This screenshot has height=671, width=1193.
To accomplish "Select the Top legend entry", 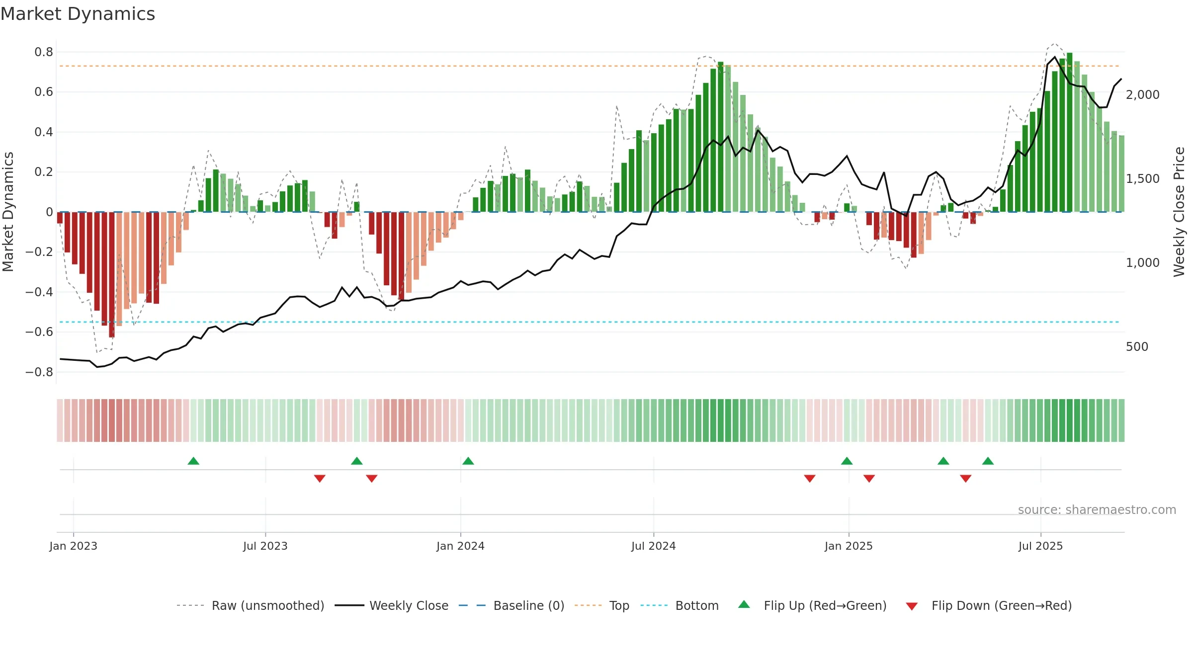I will (602, 605).
